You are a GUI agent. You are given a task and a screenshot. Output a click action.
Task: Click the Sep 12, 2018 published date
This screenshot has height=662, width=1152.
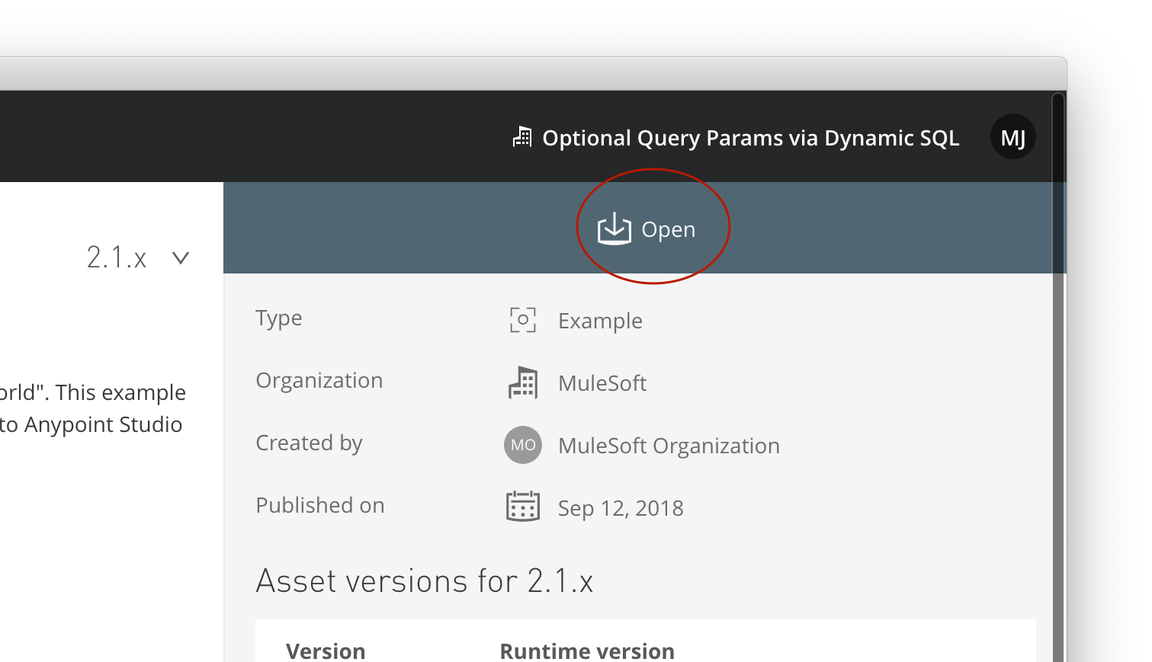[621, 508]
